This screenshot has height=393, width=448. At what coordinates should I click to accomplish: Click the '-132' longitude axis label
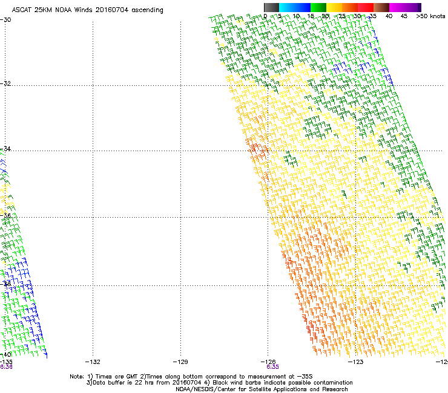pos(93,362)
